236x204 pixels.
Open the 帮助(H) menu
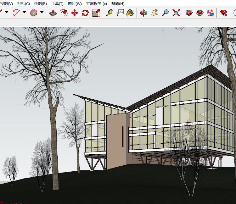pos(118,3)
